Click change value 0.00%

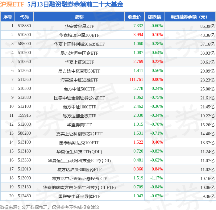click(x=157, y=80)
